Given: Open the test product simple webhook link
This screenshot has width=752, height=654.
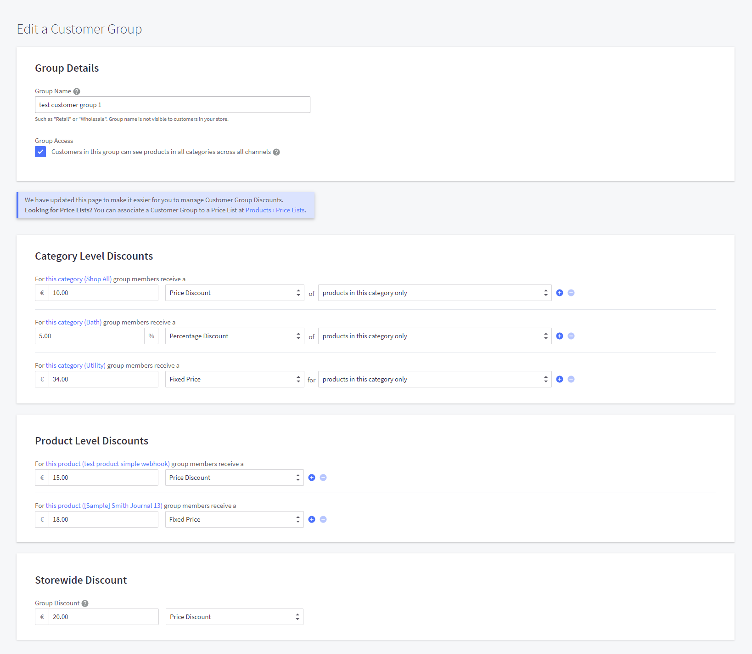Looking at the screenshot, I should 108,464.
